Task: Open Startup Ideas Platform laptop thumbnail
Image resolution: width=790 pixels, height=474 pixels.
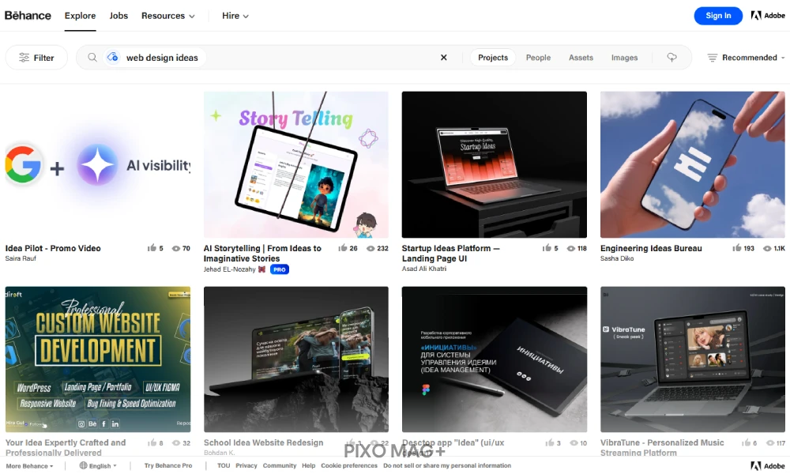Action: point(495,164)
